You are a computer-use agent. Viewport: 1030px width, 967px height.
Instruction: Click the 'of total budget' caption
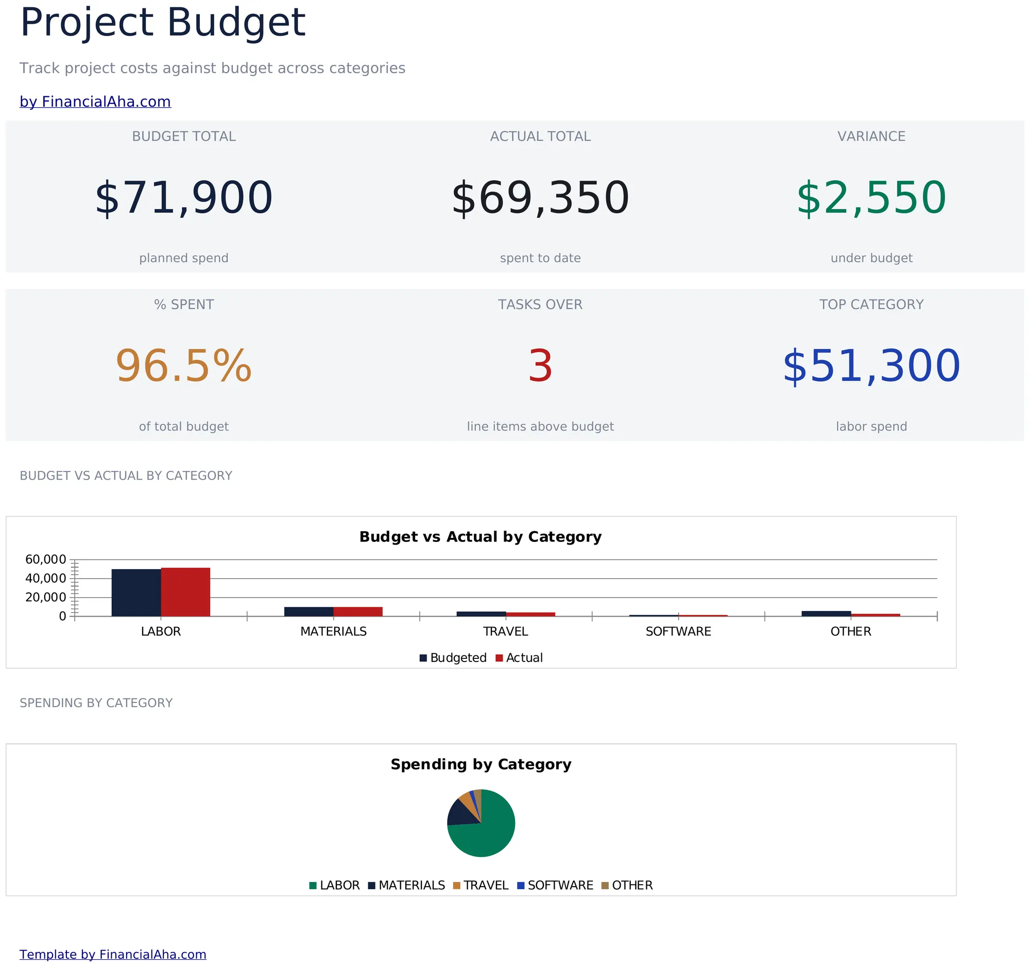pyautogui.click(x=184, y=427)
